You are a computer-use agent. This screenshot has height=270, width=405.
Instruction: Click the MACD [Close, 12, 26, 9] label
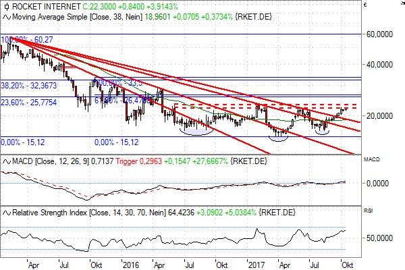(x=51, y=161)
